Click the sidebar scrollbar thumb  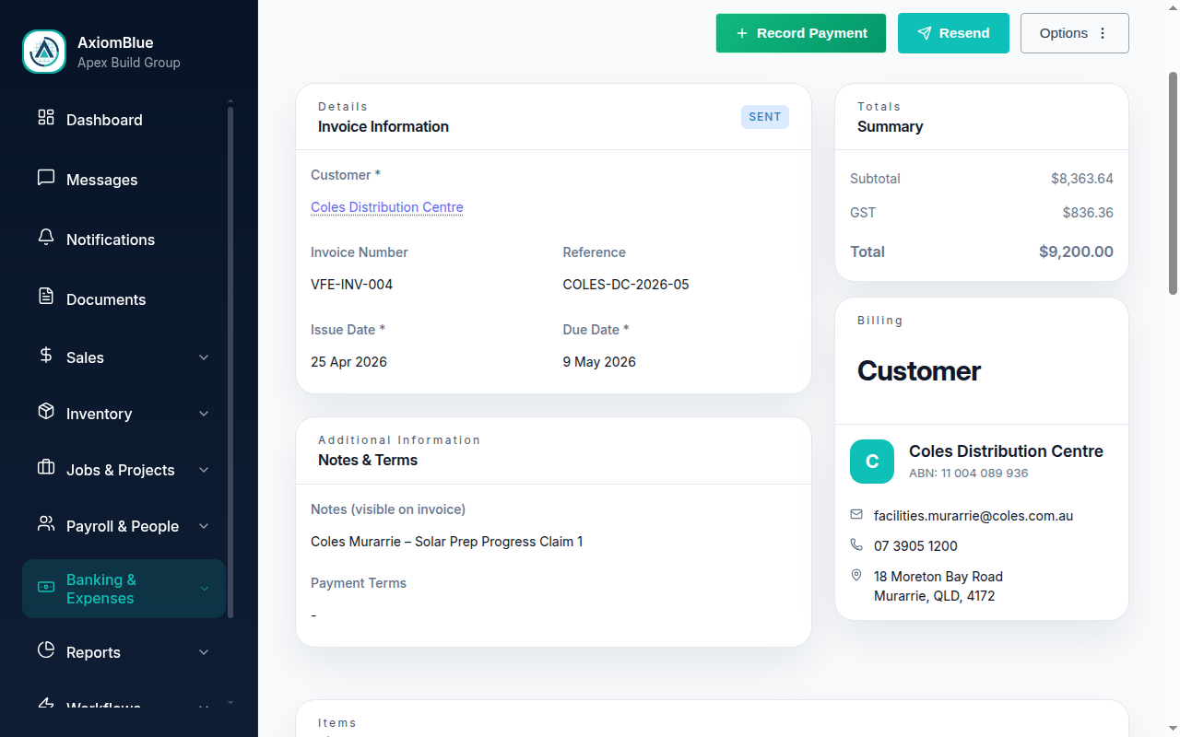tap(230, 362)
